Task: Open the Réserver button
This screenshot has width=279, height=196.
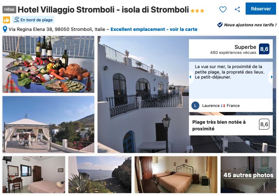Action: coord(261,8)
